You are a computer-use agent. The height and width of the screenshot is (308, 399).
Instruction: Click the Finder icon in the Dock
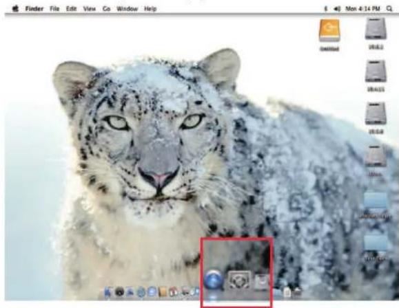click(108, 292)
